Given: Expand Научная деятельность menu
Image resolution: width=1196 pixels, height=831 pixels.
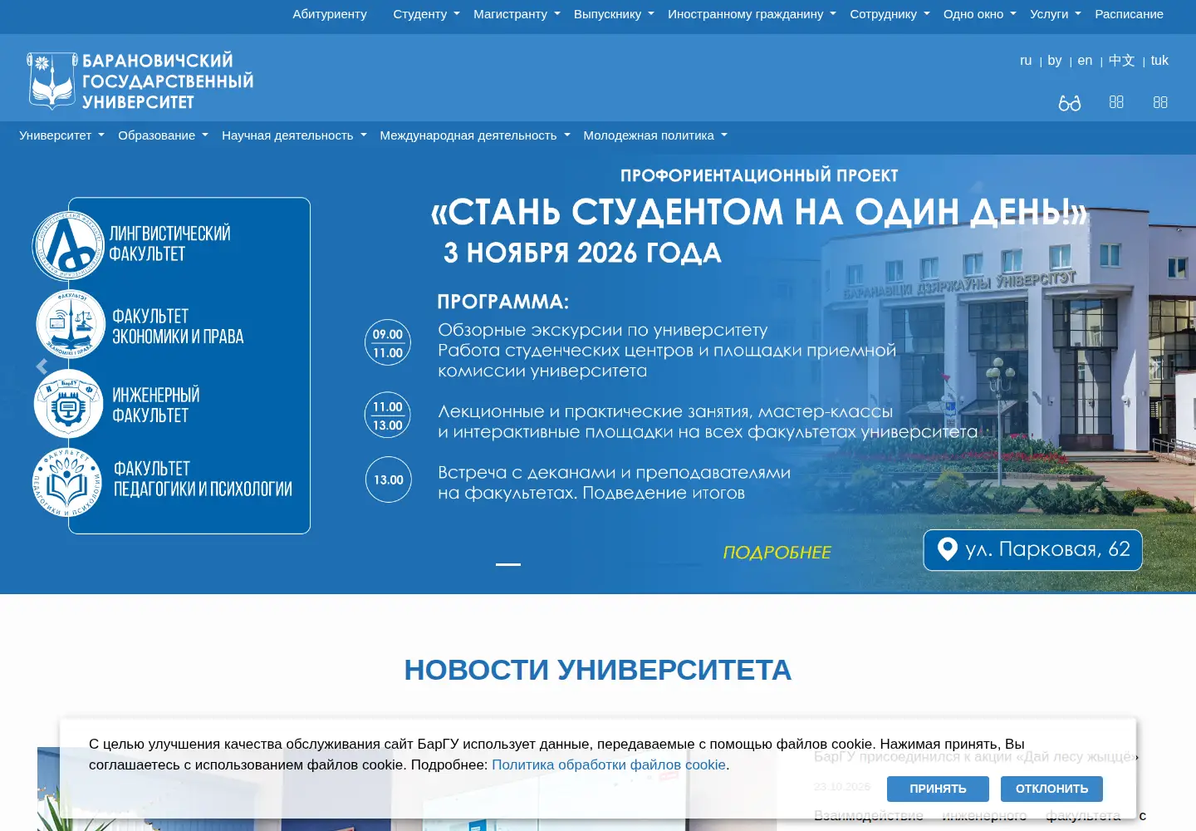Looking at the screenshot, I should (294, 135).
